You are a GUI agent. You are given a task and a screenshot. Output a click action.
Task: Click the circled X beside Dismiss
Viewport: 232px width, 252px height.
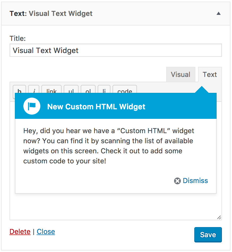pyautogui.click(x=177, y=181)
